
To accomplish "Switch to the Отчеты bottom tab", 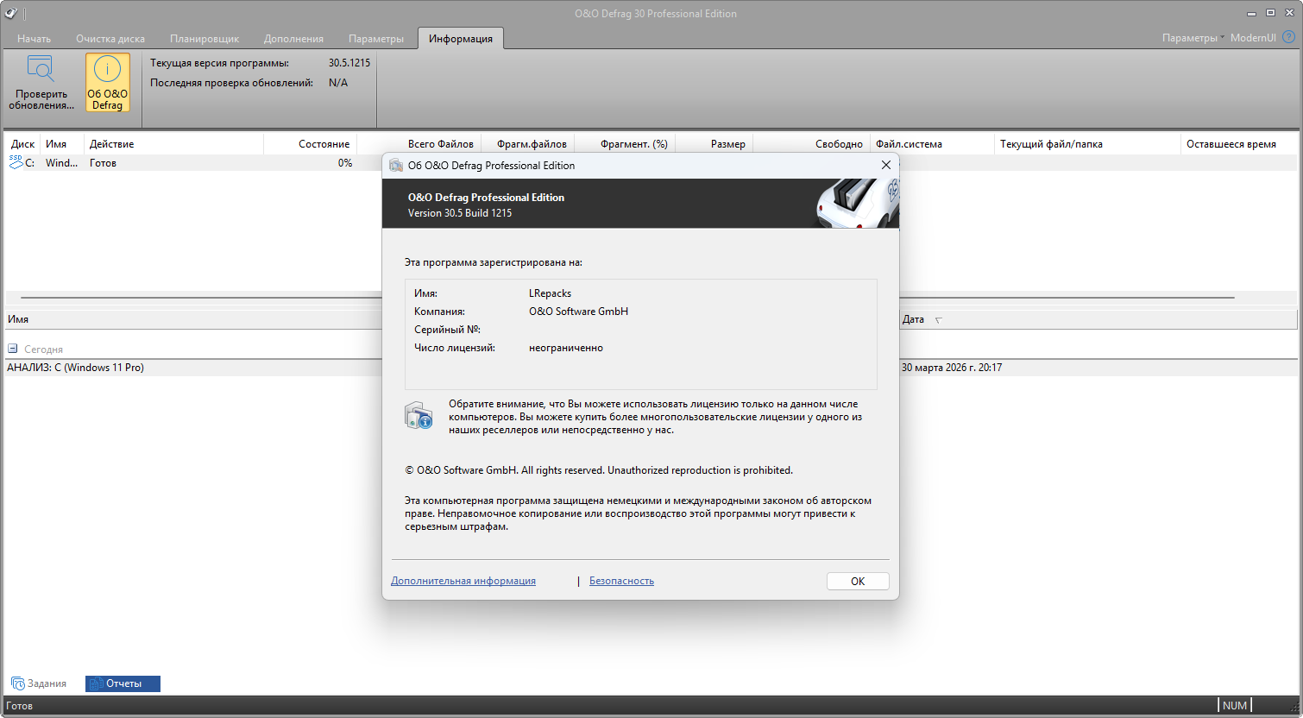I will coord(123,683).
